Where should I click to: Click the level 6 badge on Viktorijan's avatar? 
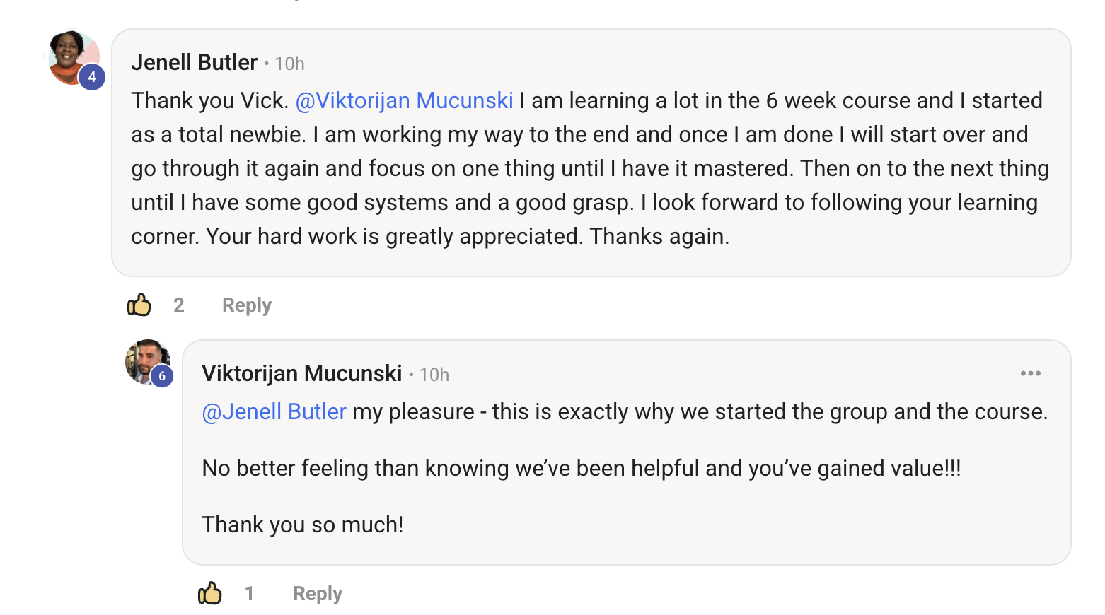pos(162,376)
